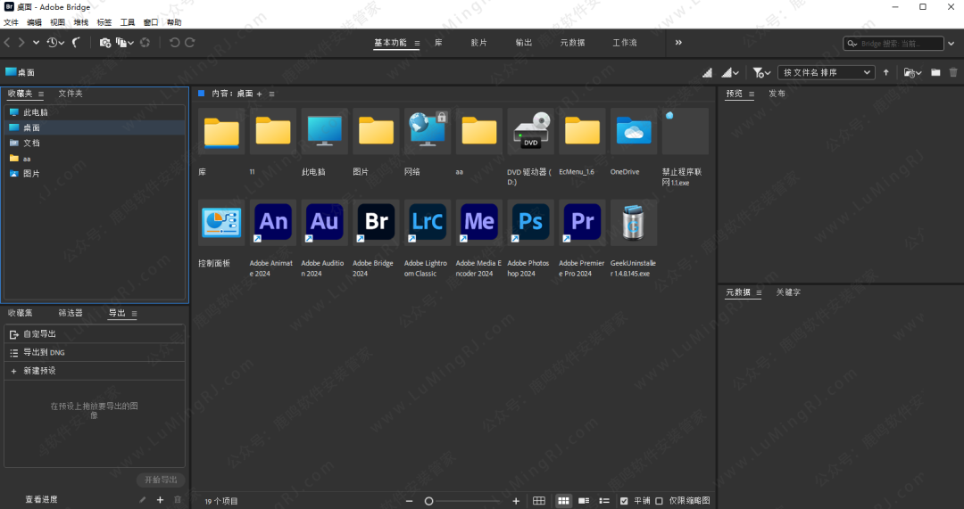This screenshot has width=964, height=509.
Task: Open the 工具 menu
Action: click(128, 22)
